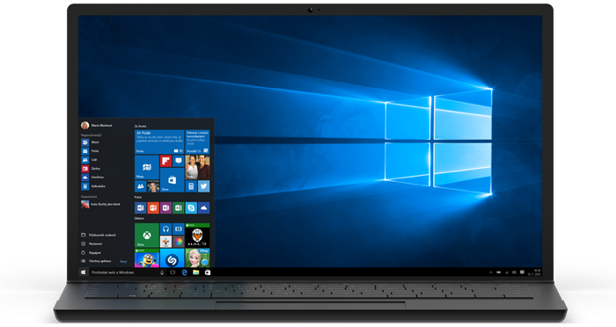This screenshot has height=327, width=616.
Task: Check battery status in system tray
Action: pos(499,272)
